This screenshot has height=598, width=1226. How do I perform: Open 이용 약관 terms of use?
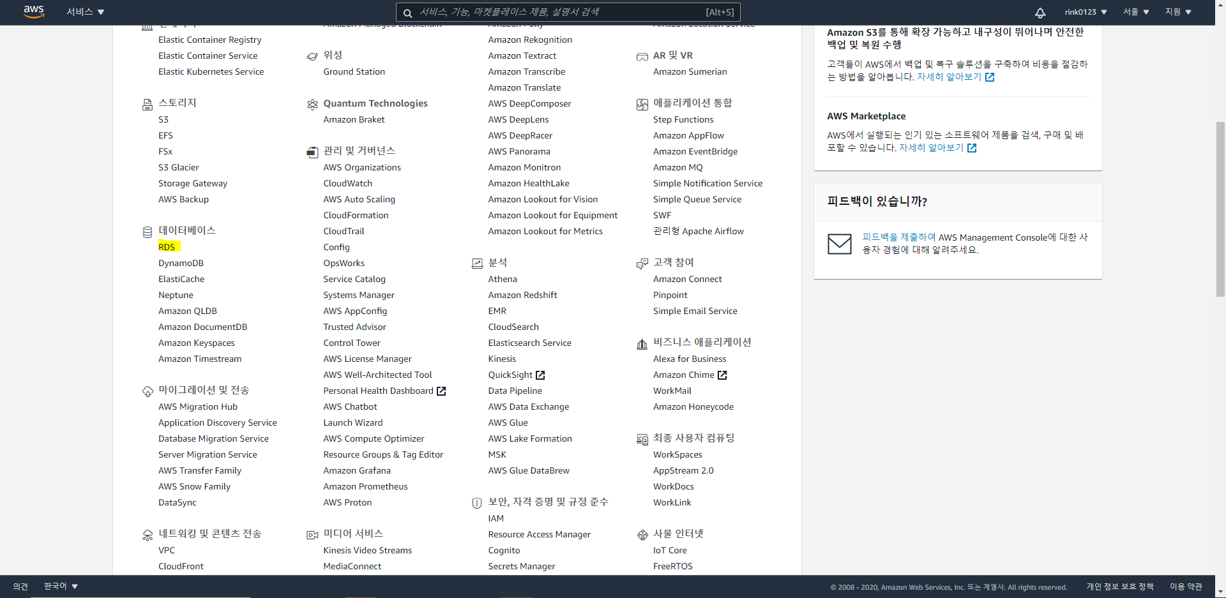pyautogui.click(x=1186, y=586)
